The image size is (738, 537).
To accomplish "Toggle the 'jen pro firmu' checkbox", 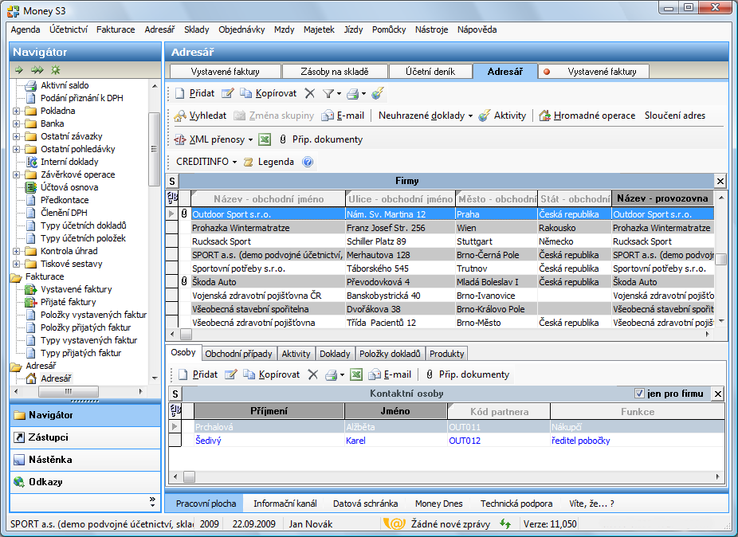I will pos(639,394).
